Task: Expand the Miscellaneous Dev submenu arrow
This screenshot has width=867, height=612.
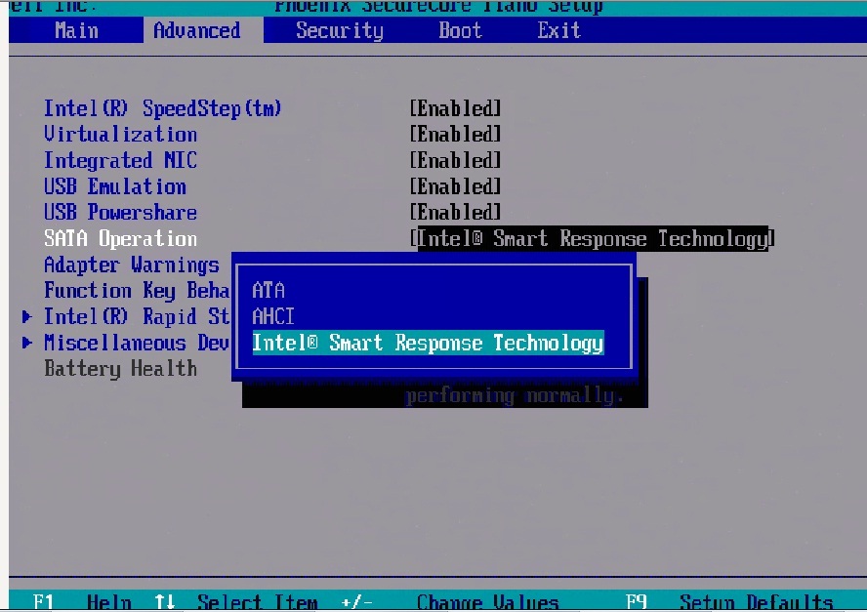Action: click(x=26, y=343)
